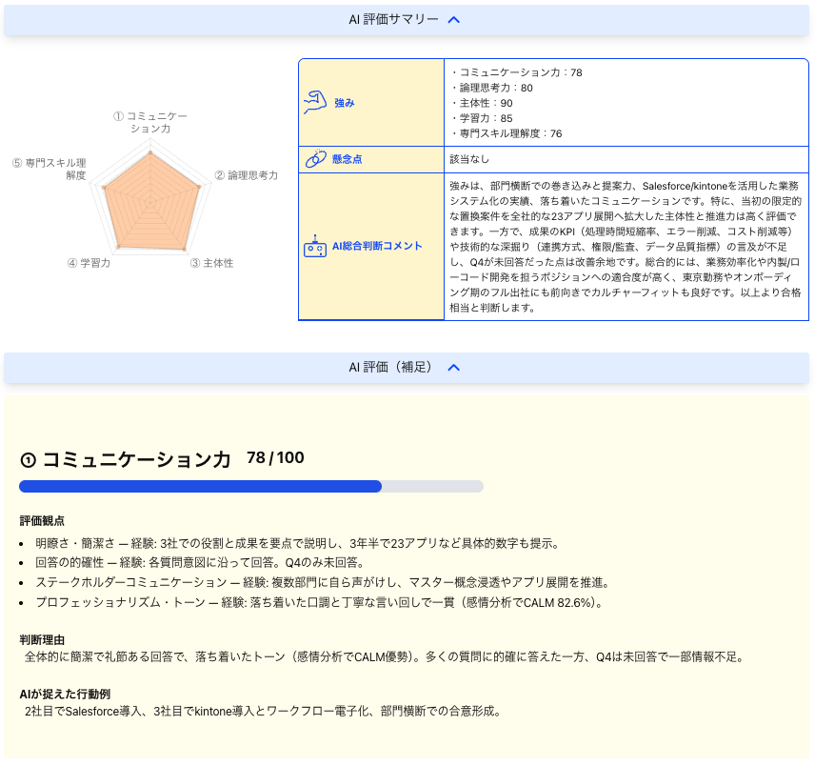Click the circled ① icon before コミュニケーション力 heading
This screenshot has width=815, height=766.
tap(28, 460)
